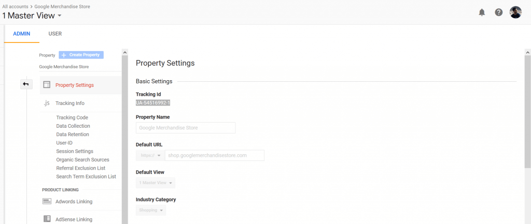531x224 pixels.
Task: Open Session Settings
Action: (75, 152)
